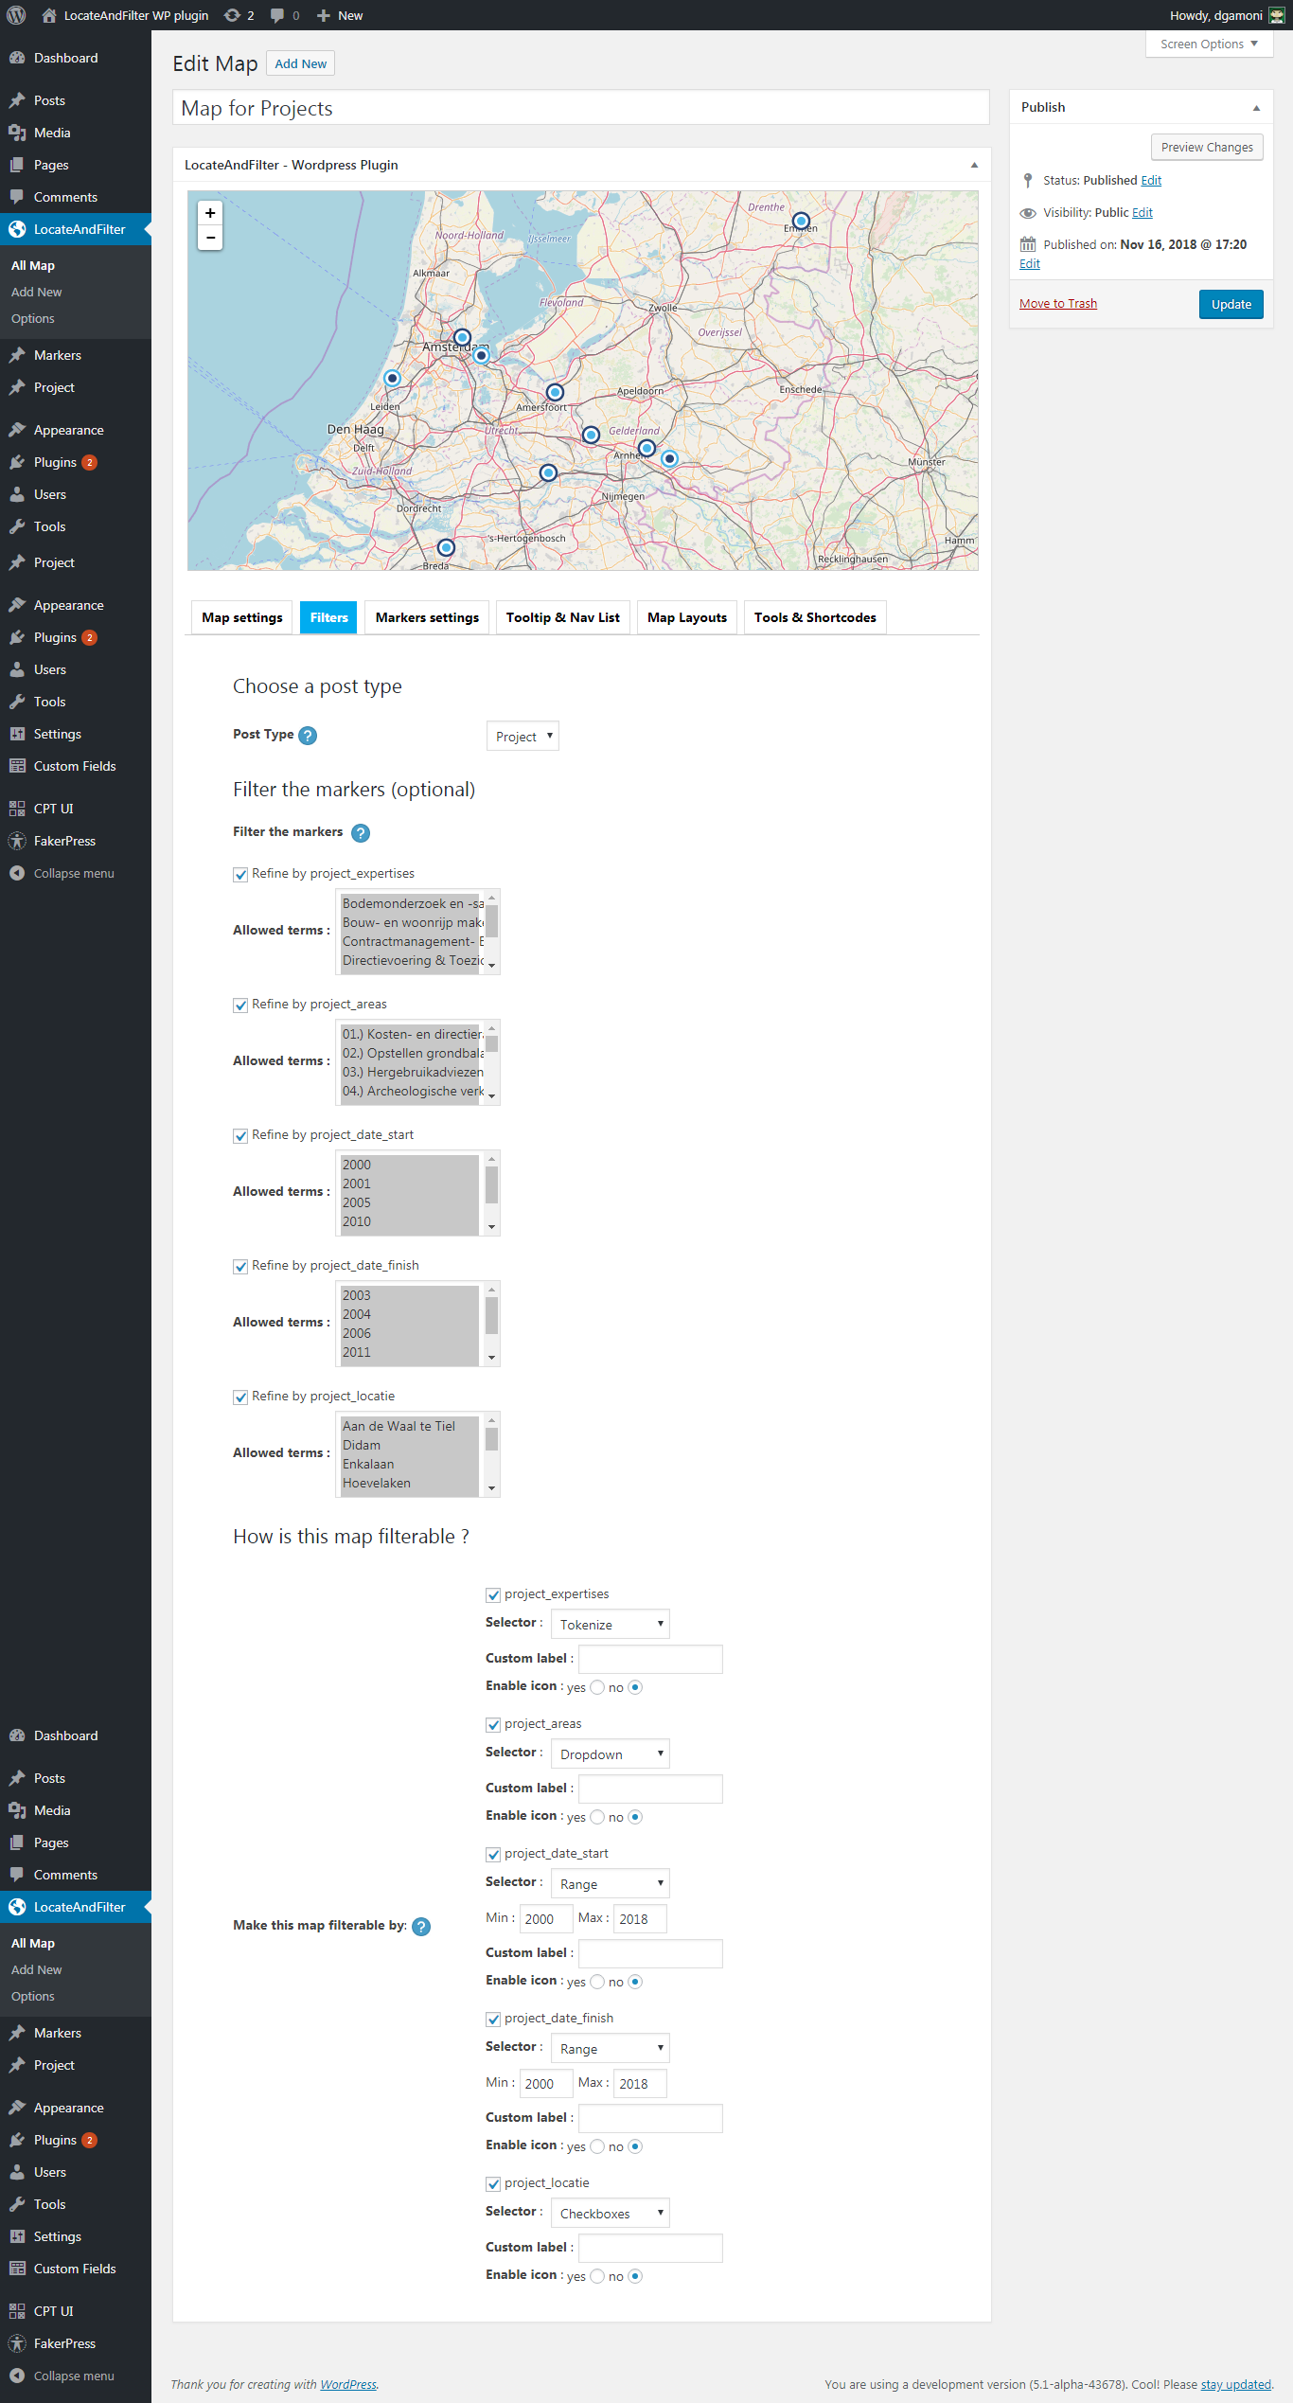Select yes radio for project_areas Enable icon
The width and height of the screenshot is (1293, 2403).
click(x=597, y=1817)
